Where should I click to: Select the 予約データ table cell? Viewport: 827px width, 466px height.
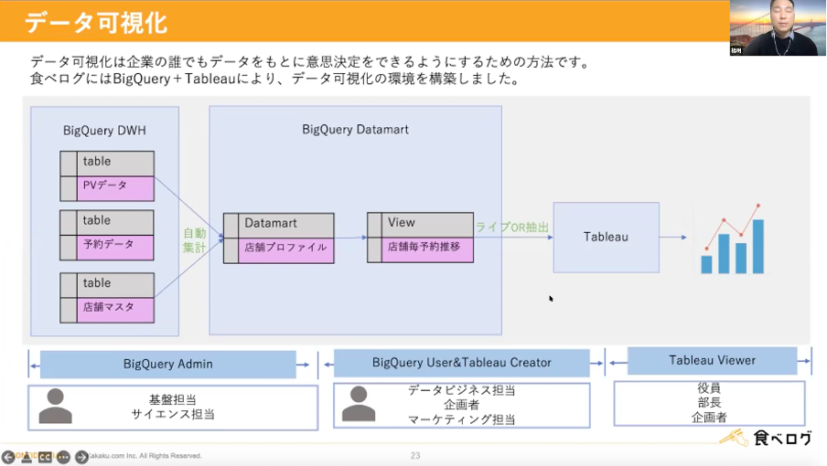coord(115,248)
